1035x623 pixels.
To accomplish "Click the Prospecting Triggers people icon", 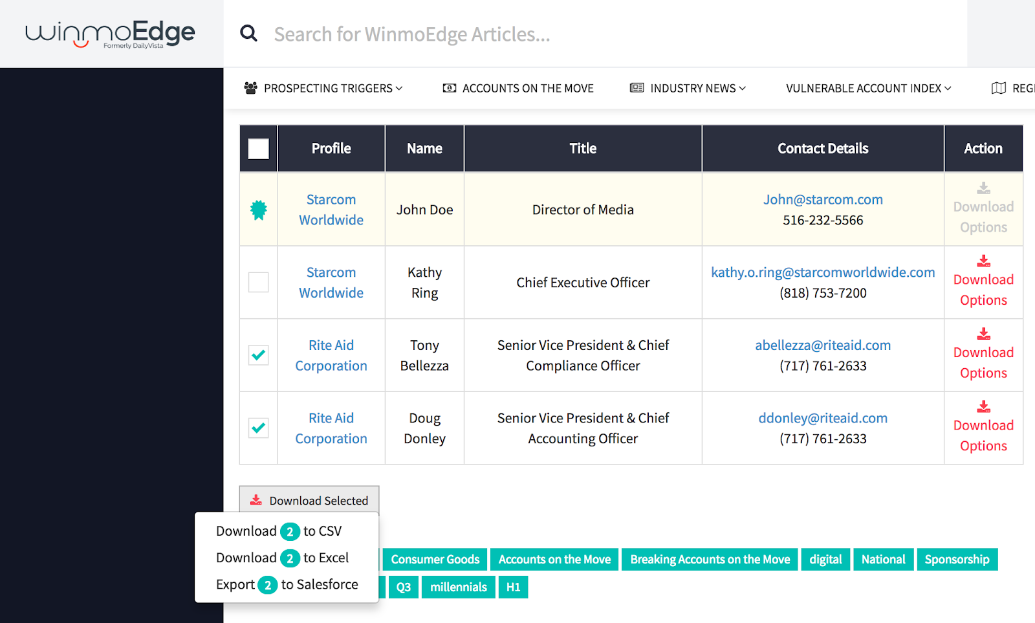I will 251,88.
